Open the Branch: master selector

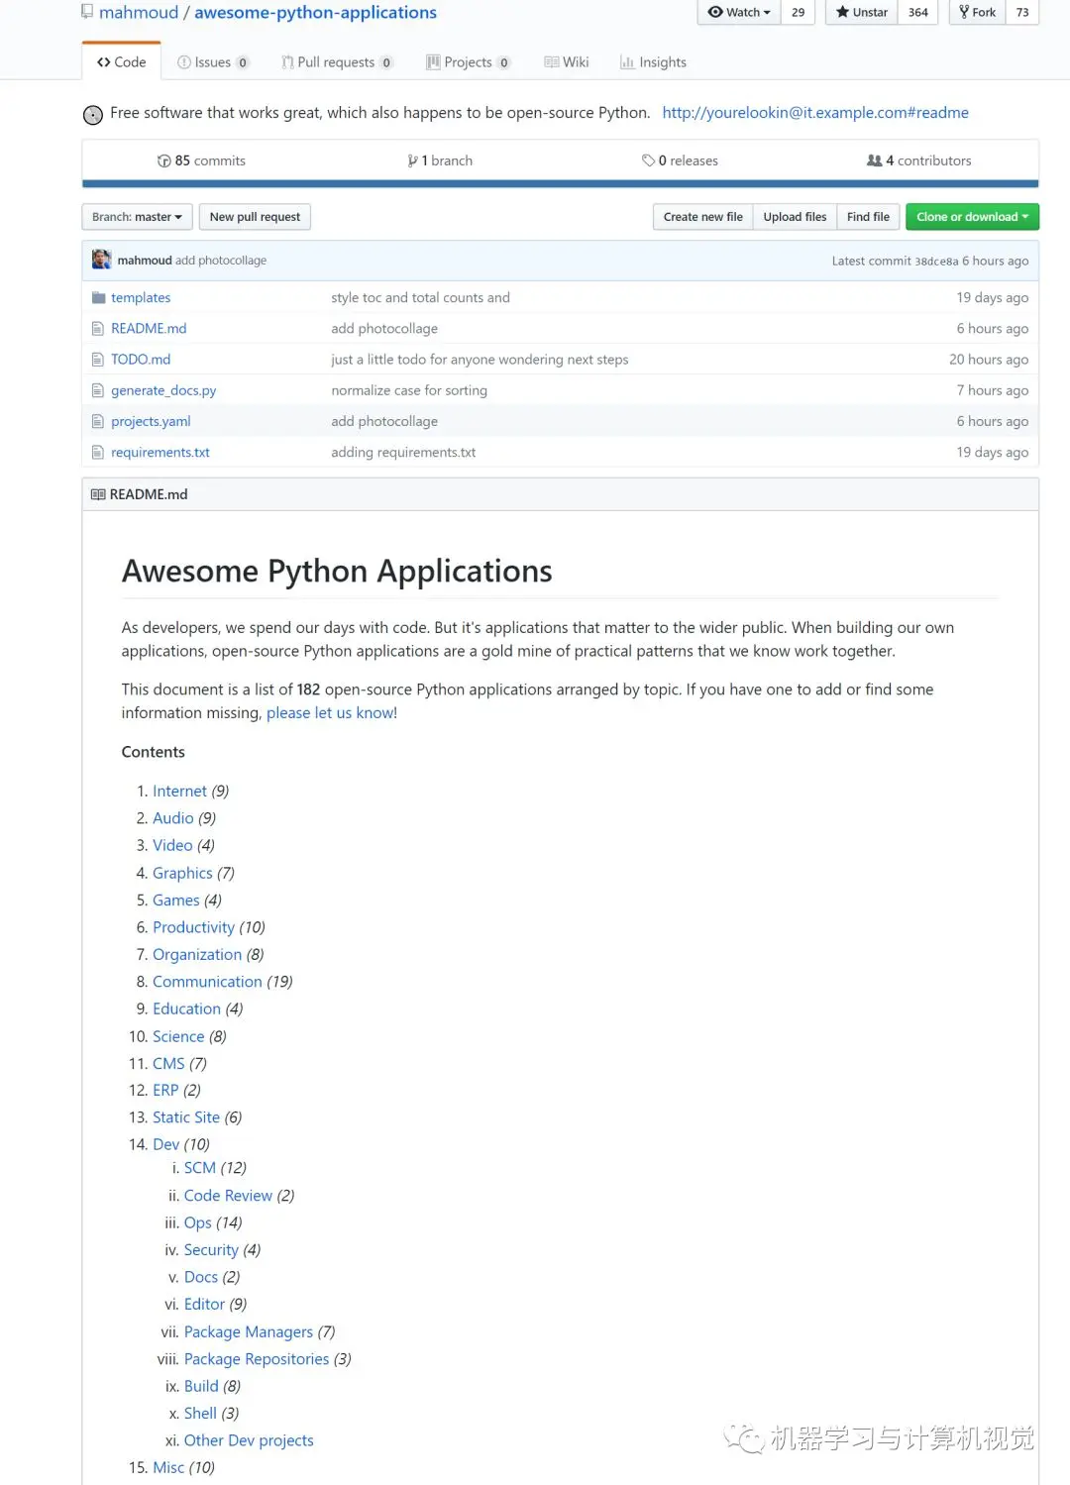click(137, 217)
